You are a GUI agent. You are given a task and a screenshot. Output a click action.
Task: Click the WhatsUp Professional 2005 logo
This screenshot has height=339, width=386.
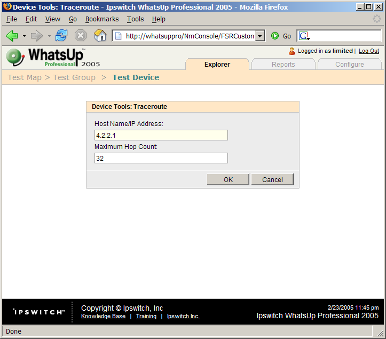[52, 57]
